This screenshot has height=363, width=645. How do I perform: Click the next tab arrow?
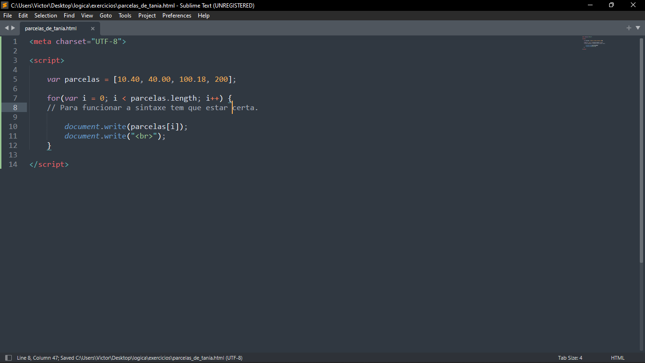13,28
